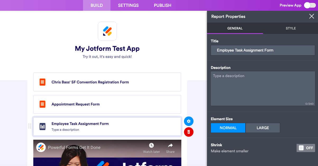The image size is (318, 166).
Task: Click the report chart icon on Employee Task
Action: coord(42,126)
